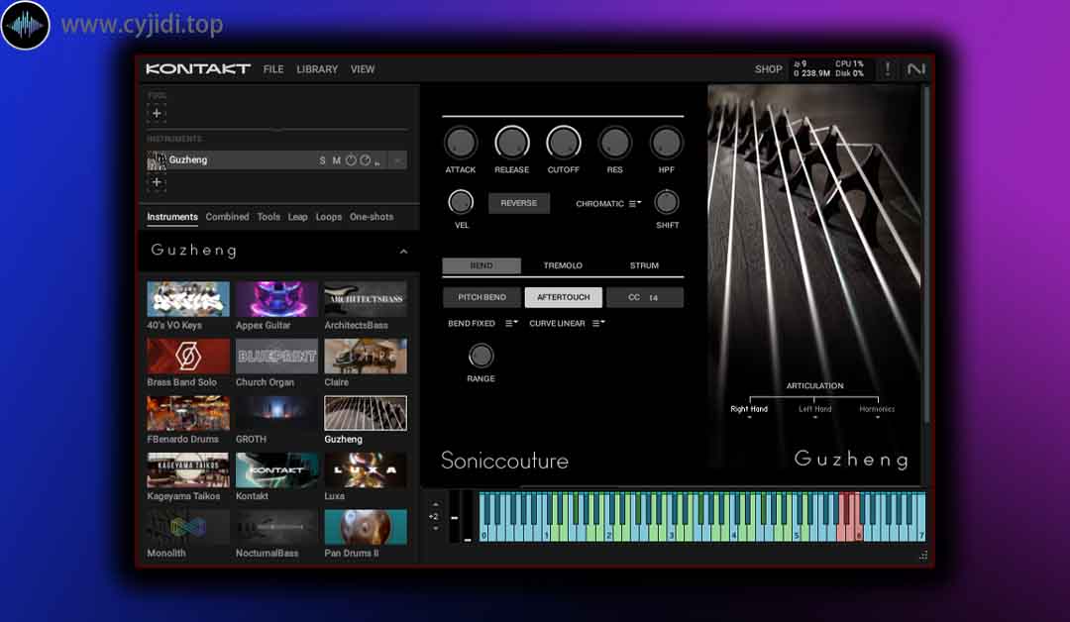
Task: Select AFTERTOUCH as bend source
Action: (563, 297)
